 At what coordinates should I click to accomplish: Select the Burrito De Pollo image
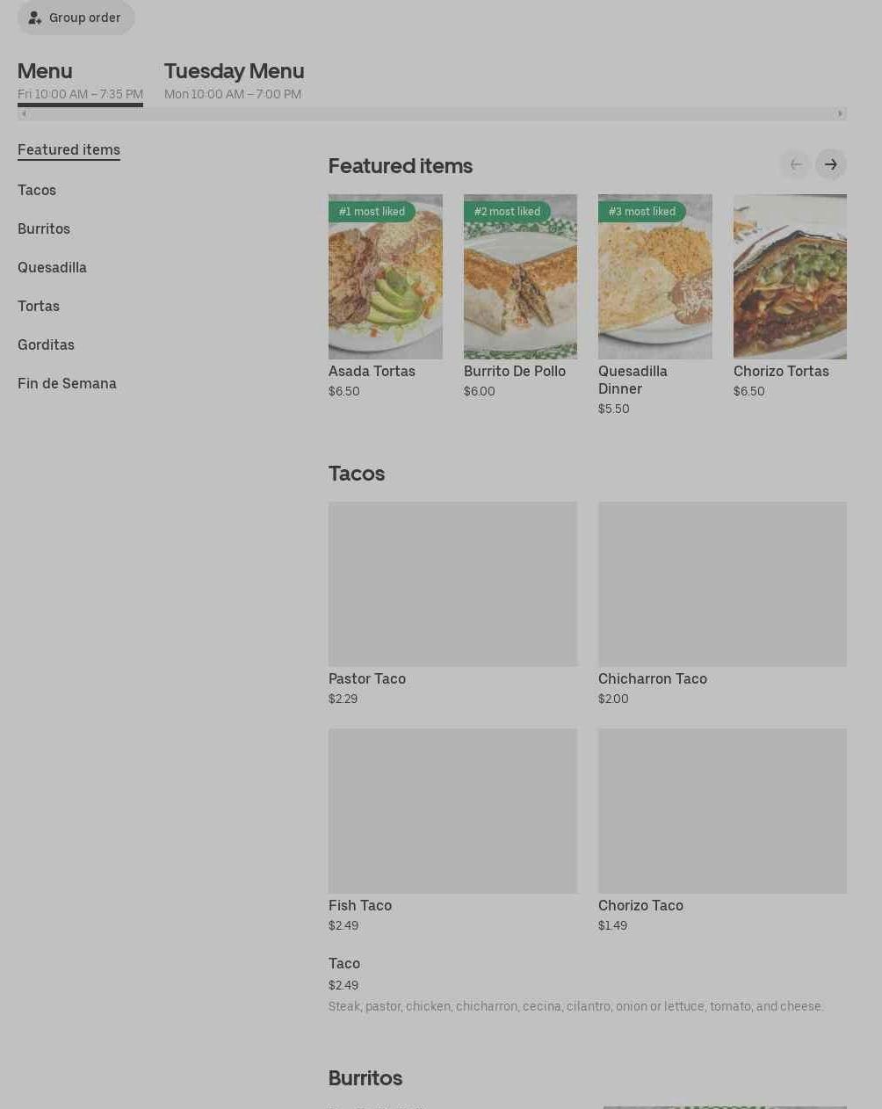[520, 277]
